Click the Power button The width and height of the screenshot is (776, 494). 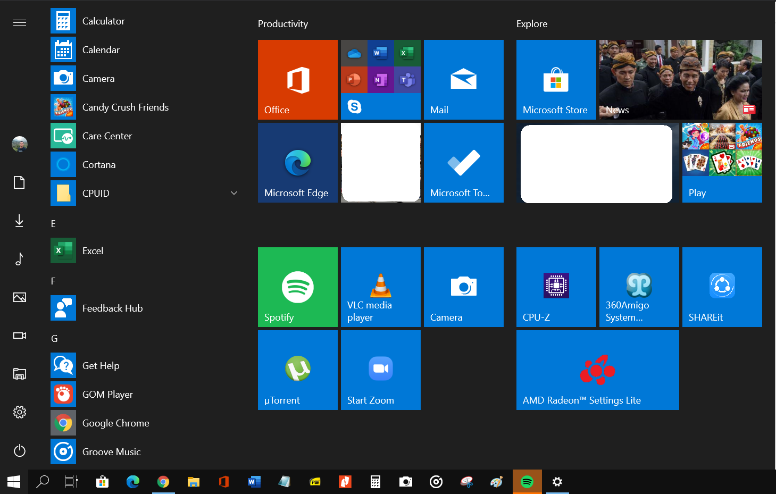(20, 450)
